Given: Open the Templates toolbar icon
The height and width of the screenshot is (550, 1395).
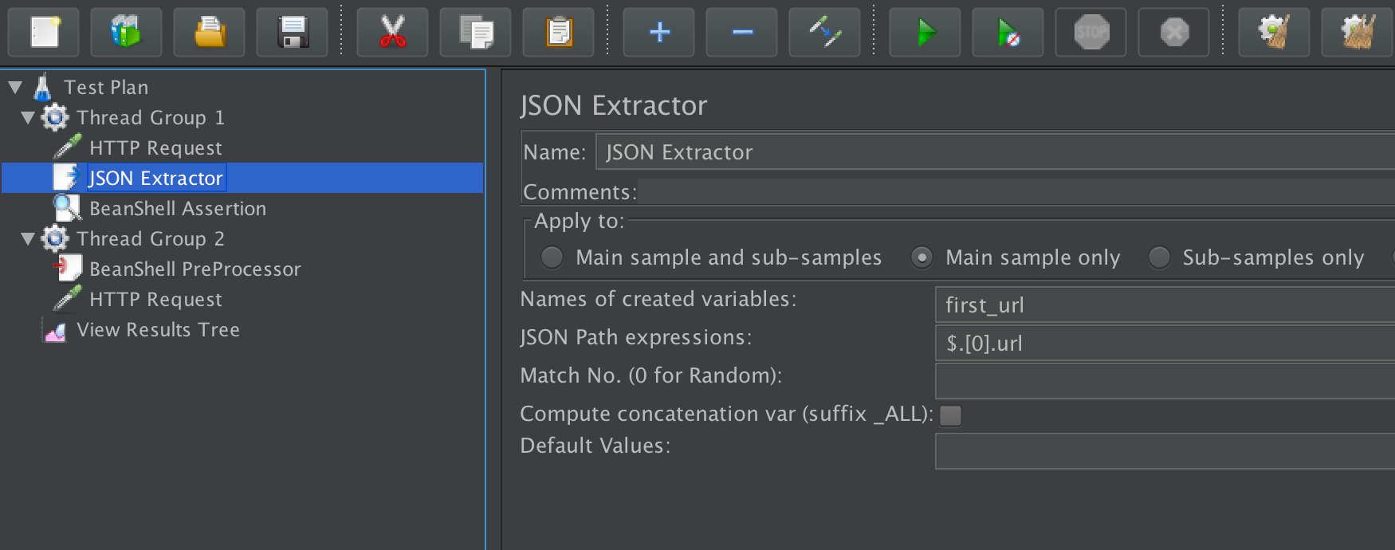Looking at the screenshot, I should [126, 33].
